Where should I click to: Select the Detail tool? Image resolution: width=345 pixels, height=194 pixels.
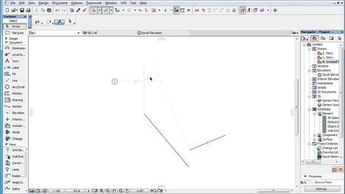pyautogui.click(x=15, y=133)
